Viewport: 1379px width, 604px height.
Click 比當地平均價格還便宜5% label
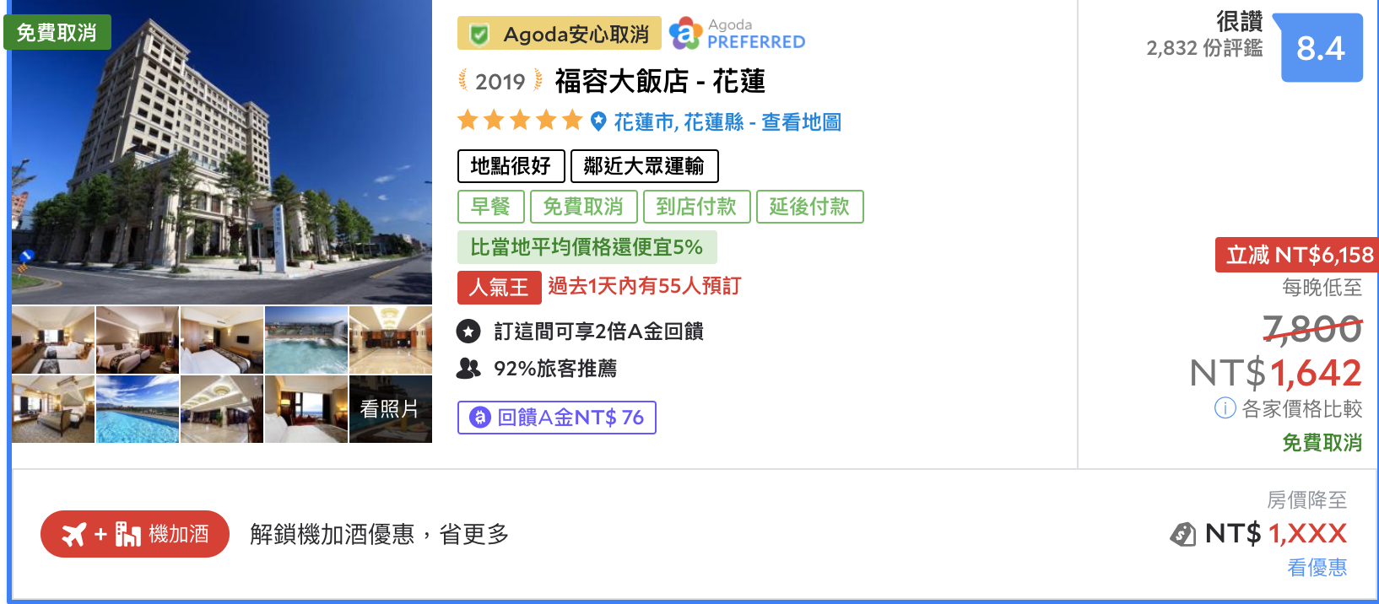587,247
